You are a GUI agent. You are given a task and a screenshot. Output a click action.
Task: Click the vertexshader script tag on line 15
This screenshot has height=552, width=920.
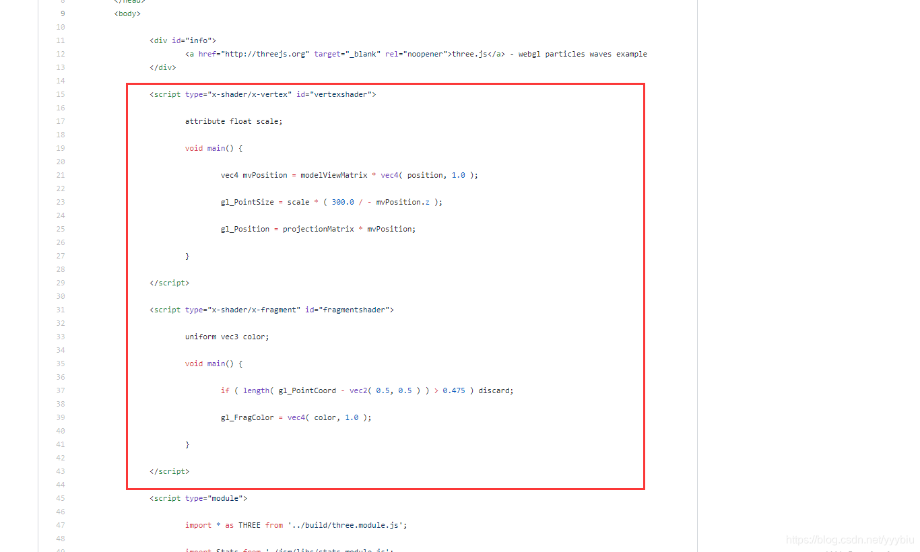263,94
